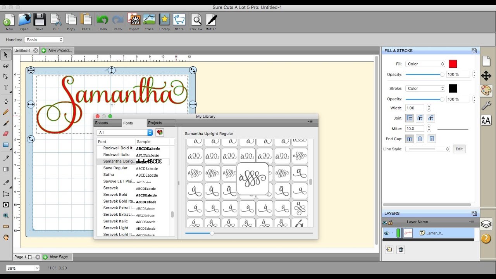Screen dimensions: 496x279
Task: Open the font filter All dropdown
Action: pyautogui.click(x=125, y=133)
